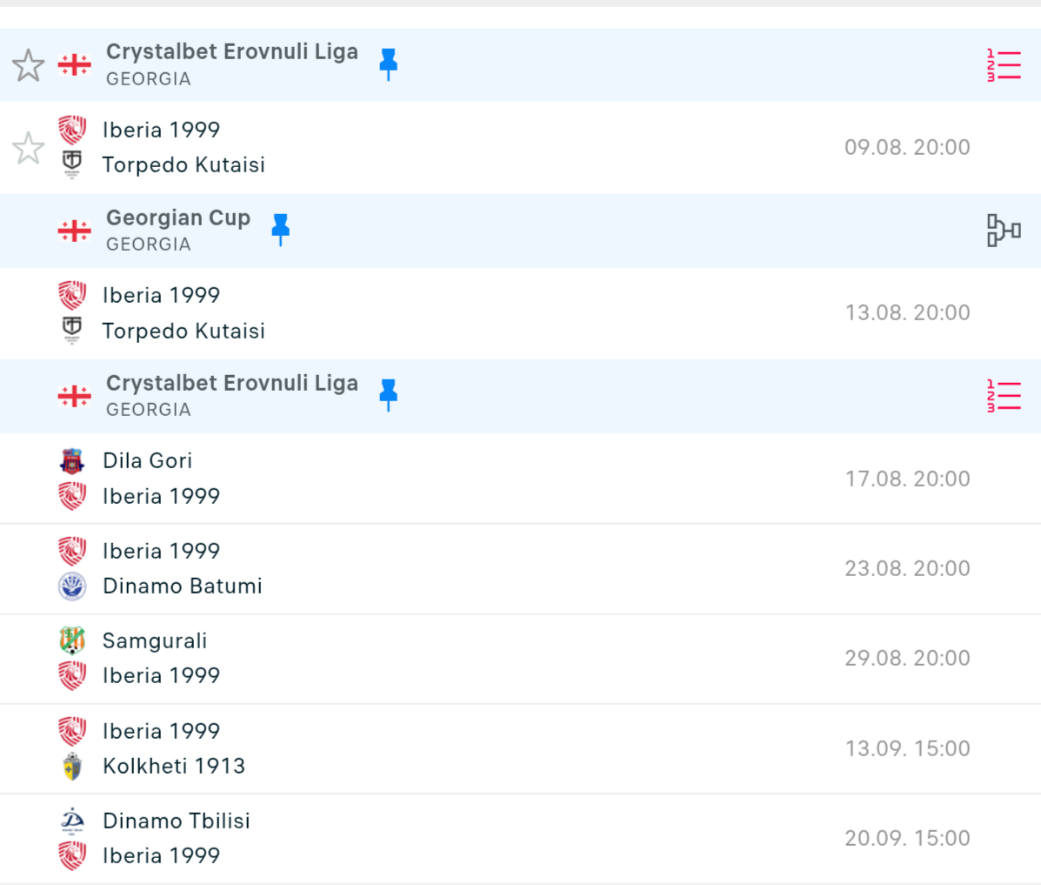
Task: Open the Georgian Cup match dated 13.08.
Action: click(x=907, y=313)
